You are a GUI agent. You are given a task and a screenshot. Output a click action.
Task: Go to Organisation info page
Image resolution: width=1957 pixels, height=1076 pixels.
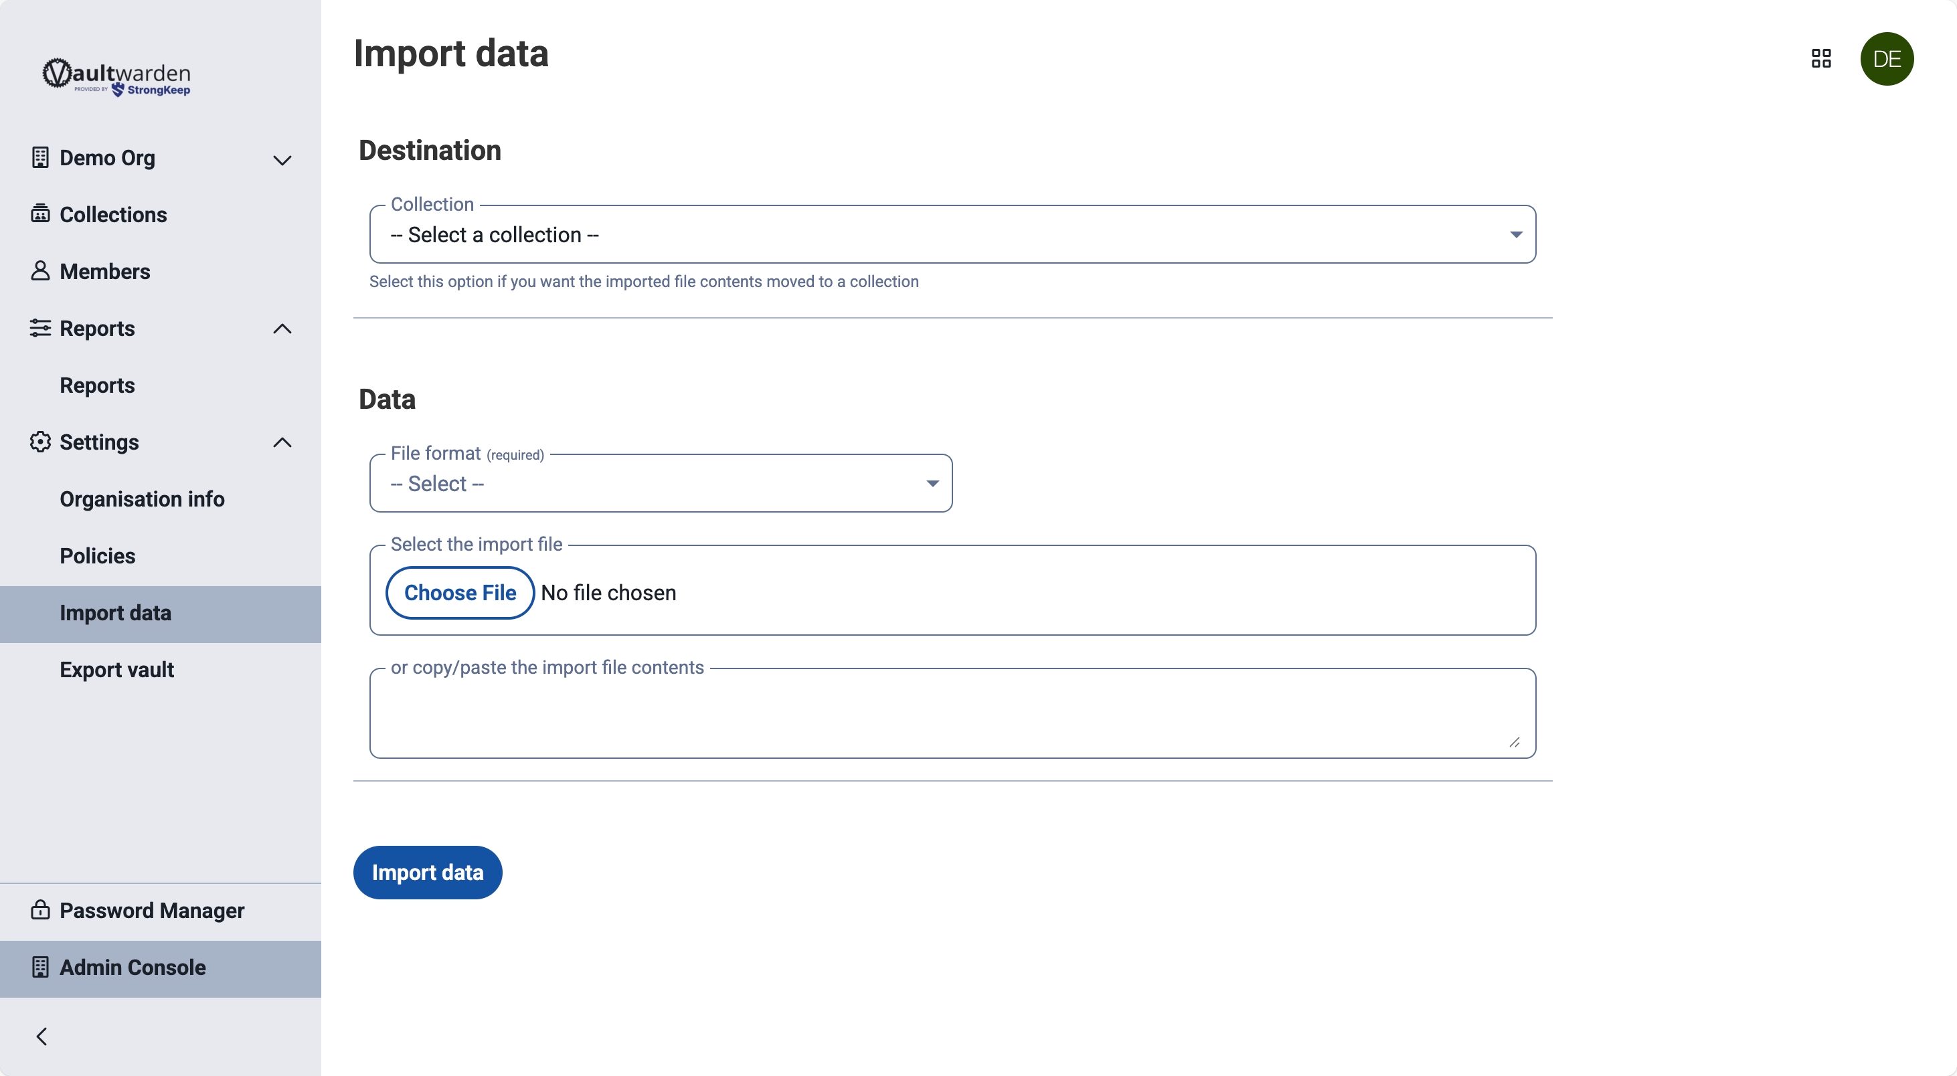pyautogui.click(x=142, y=499)
